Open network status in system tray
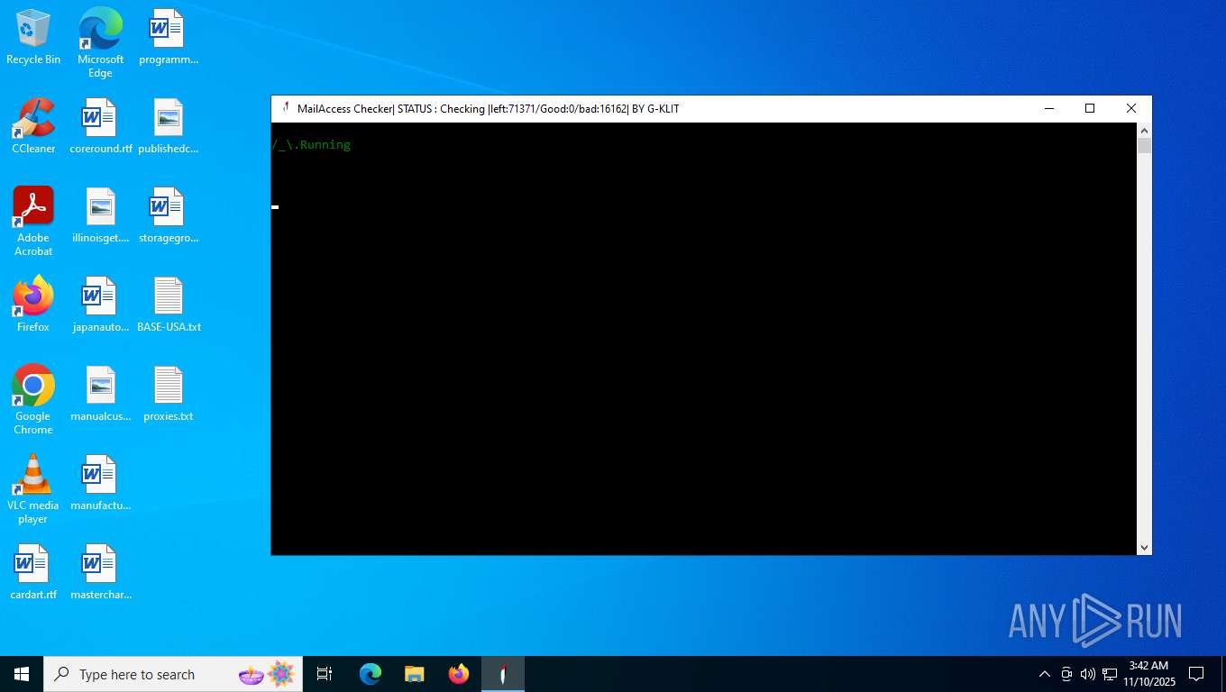 (1110, 674)
